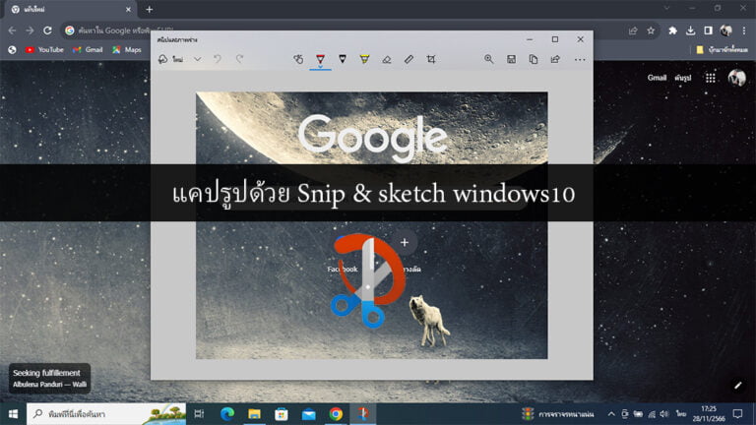Screen dimensions: 756x425
Task: Click the Google account avatar on the page
Action: click(736, 78)
